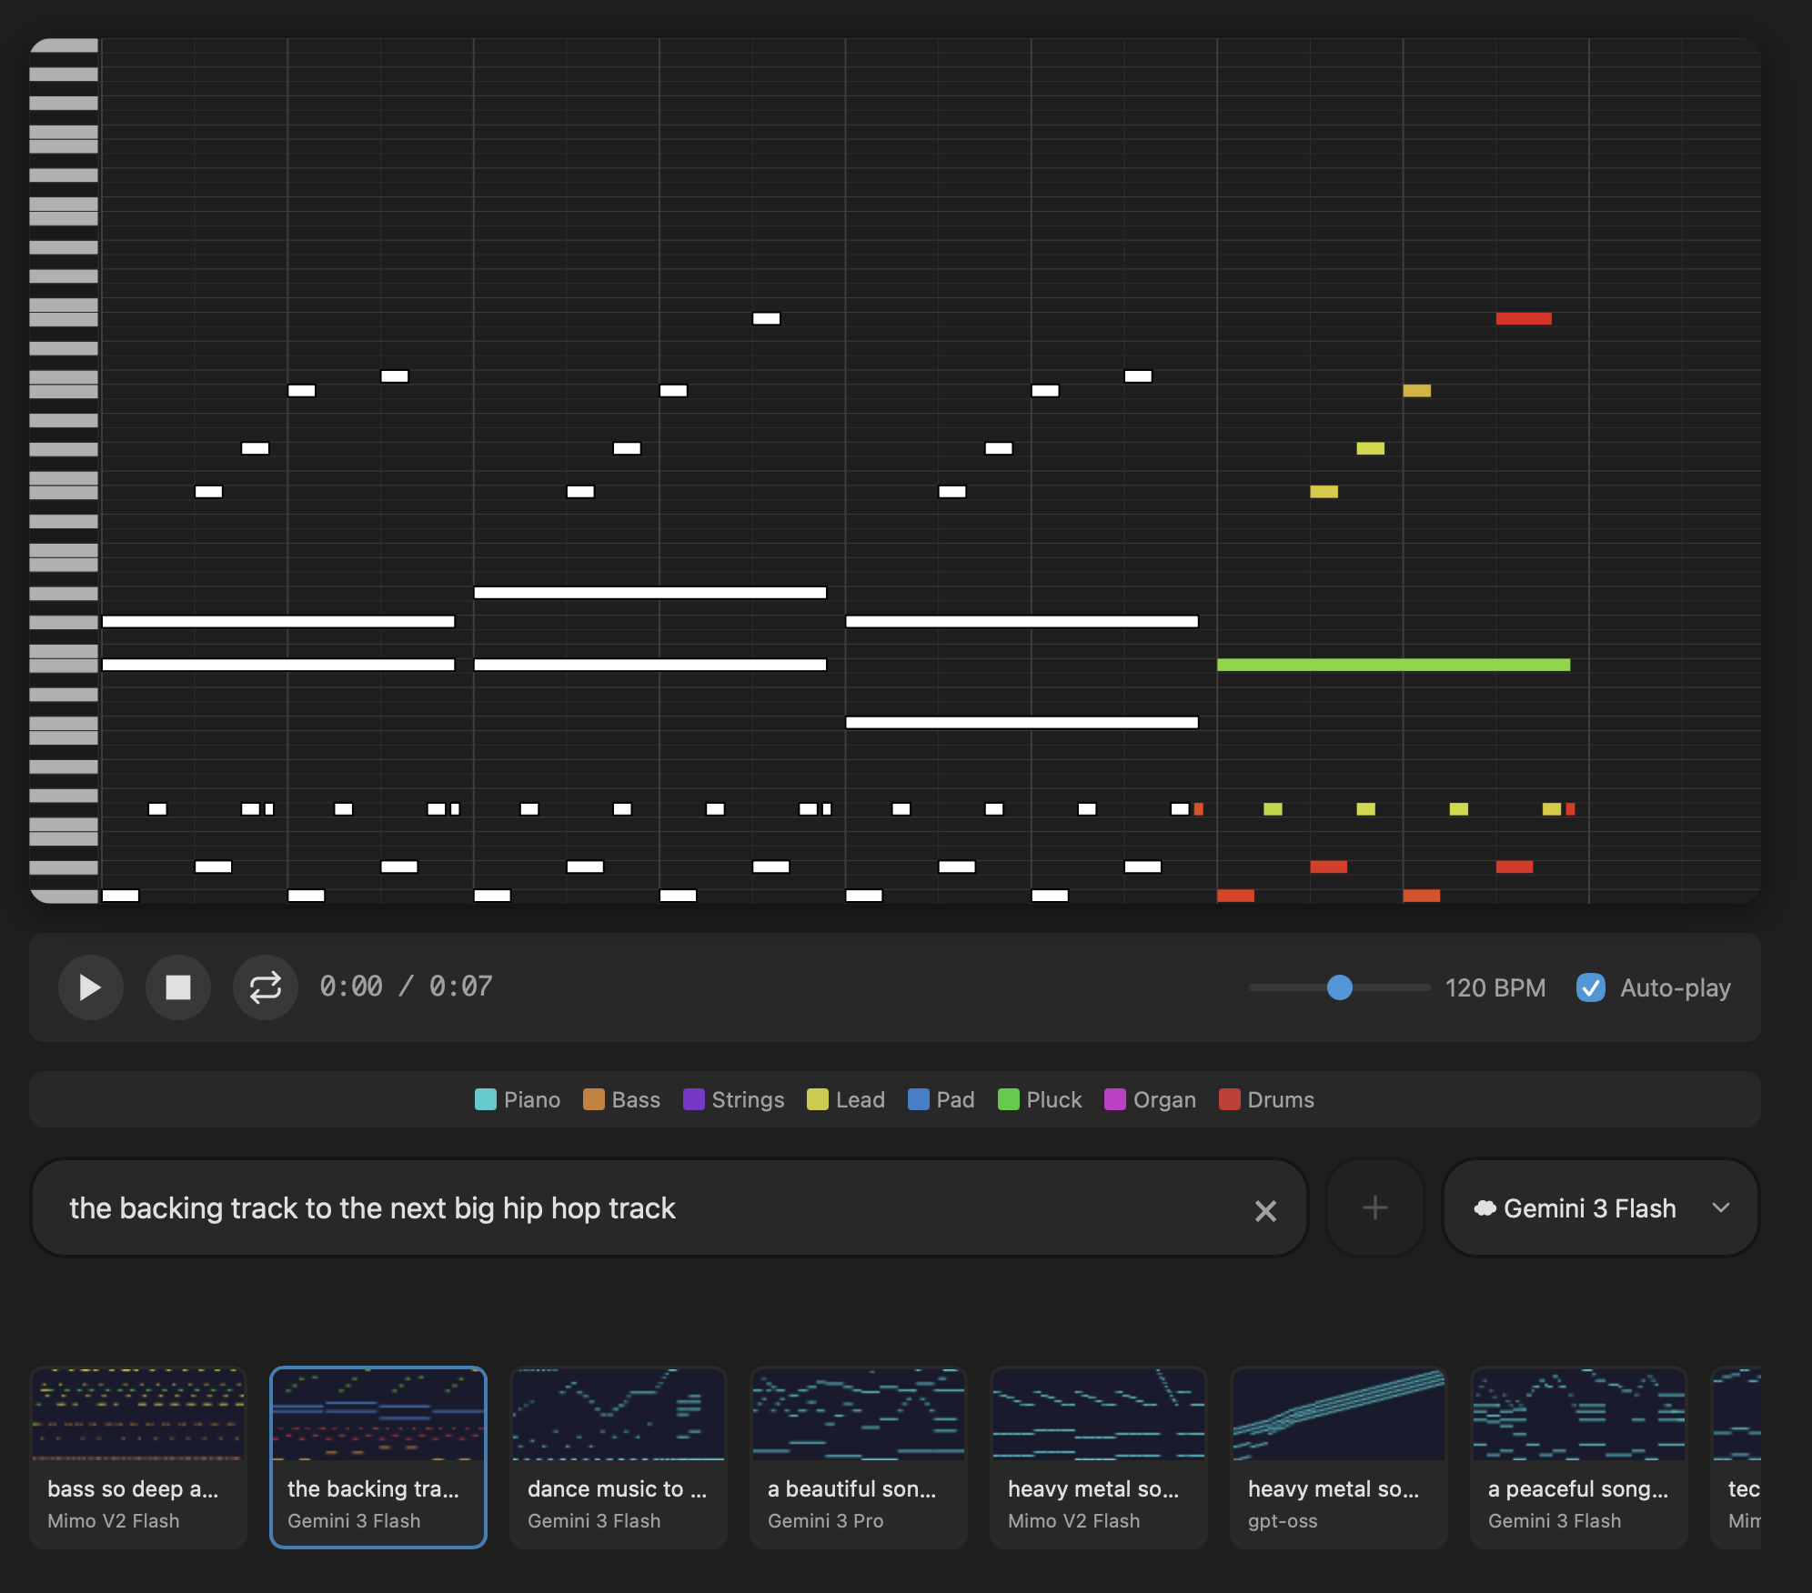Click the Strings purple legend icon

(693, 1099)
